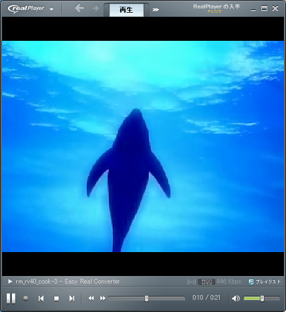This screenshot has width=286, height=312.
Task: Click the 446 Kbps bitrate readout
Action: pyautogui.click(x=229, y=282)
